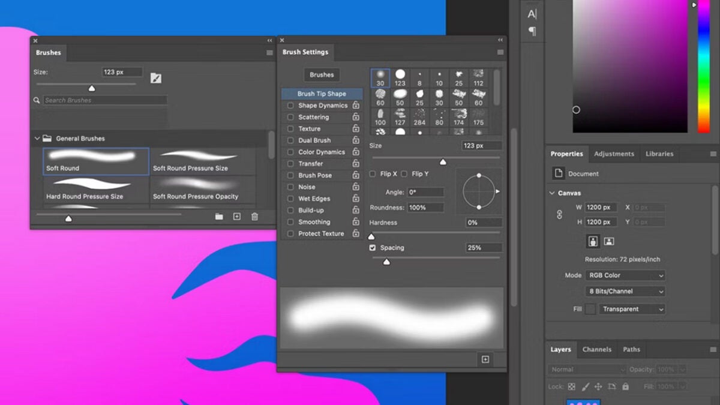The image size is (720, 405).
Task: Collapse the General Brushes folder
Action: click(x=37, y=139)
